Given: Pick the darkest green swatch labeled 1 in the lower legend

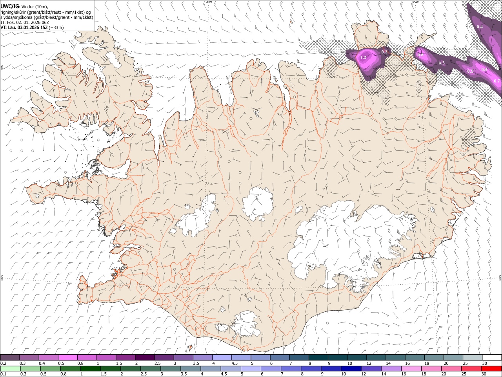Looking at the screenshot, I should coord(90,369).
